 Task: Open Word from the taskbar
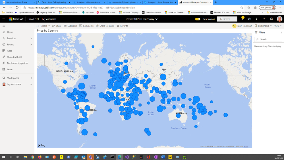click(x=163, y=157)
